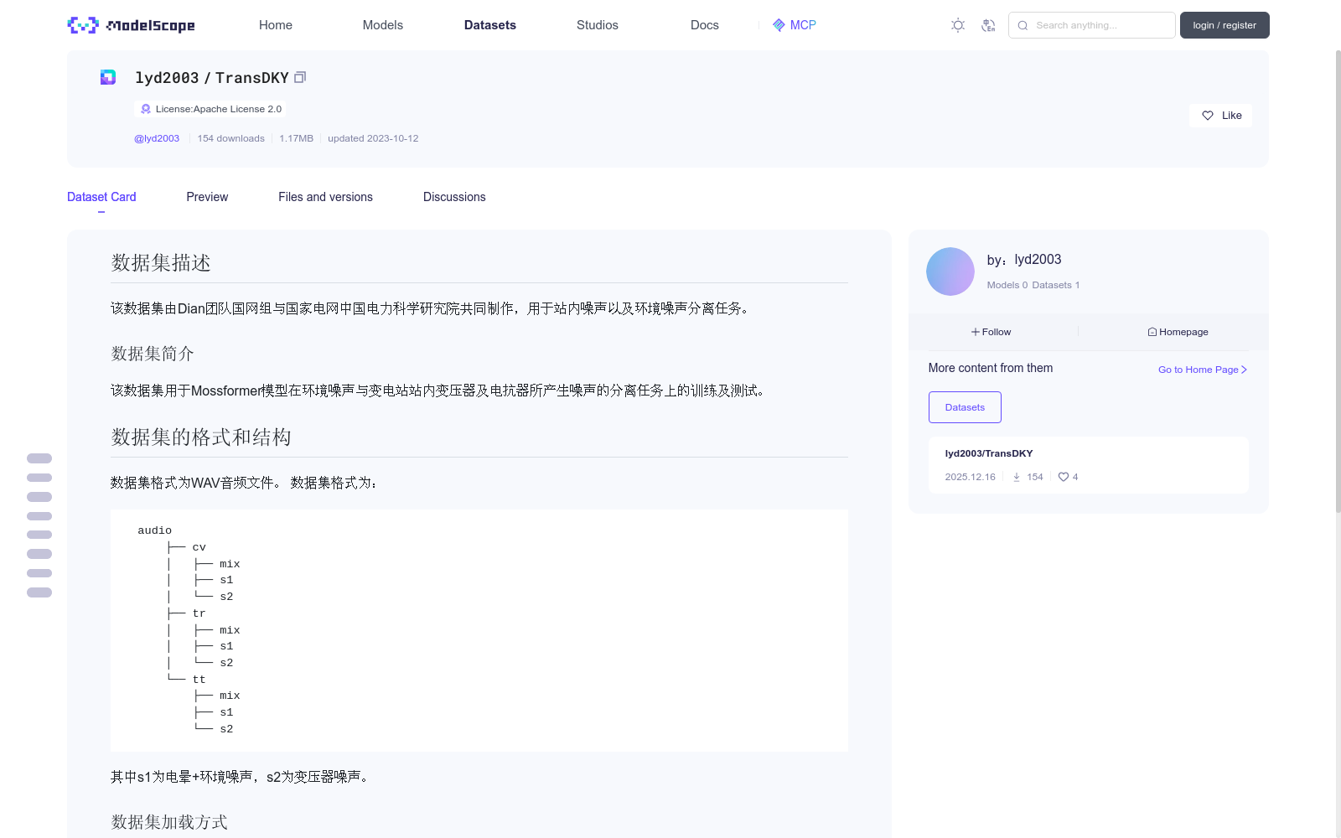The width and height of the screenshot is (1341, 838).
Task: Click the 数据集简介 heading
Action: point(153,354)
